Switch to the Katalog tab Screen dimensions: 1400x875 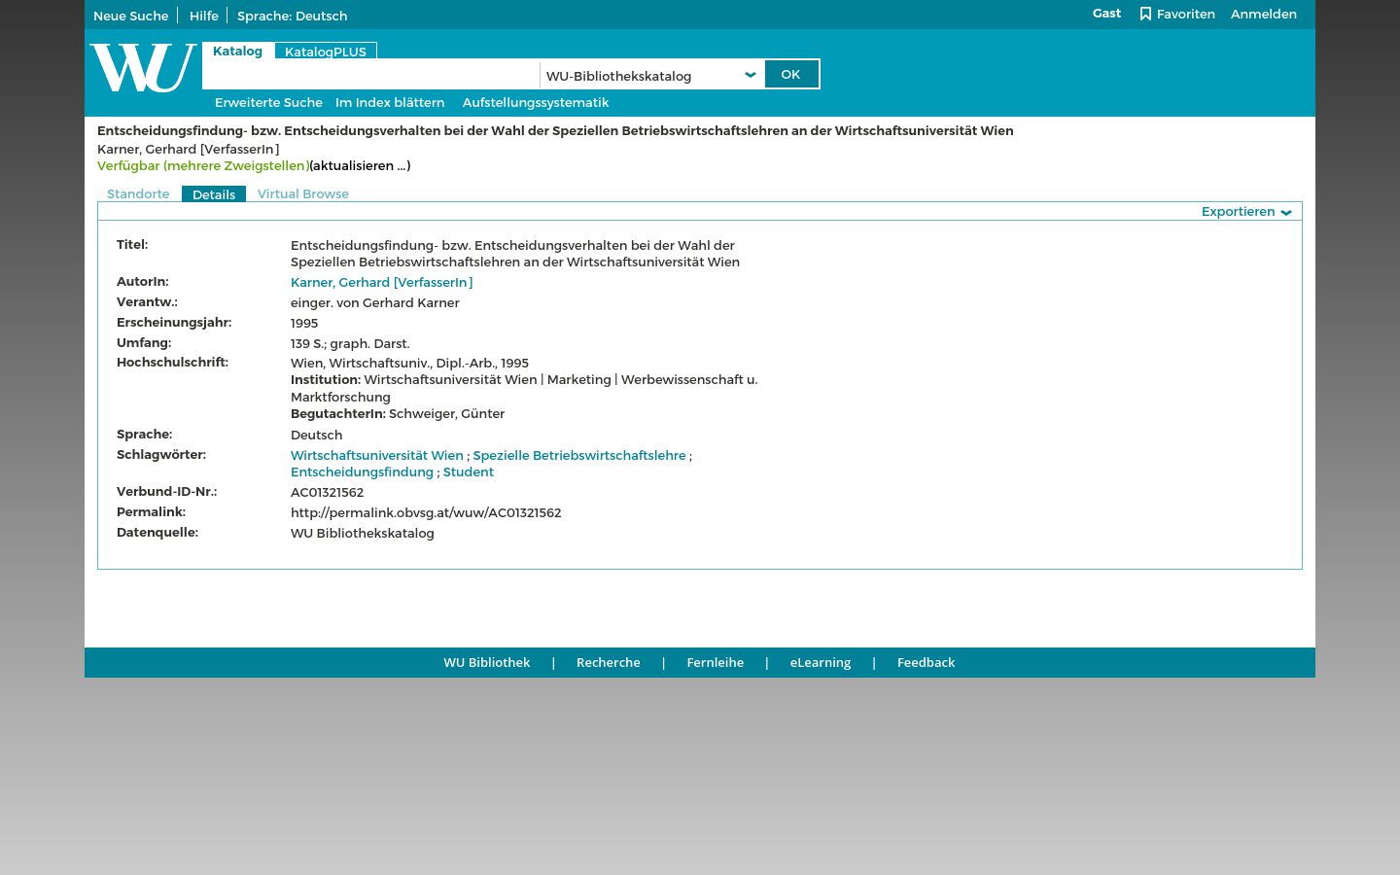(x=237, y=52)
